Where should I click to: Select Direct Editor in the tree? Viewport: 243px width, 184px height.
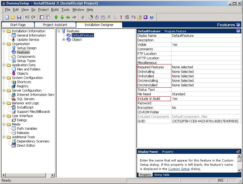pos(26,145)
